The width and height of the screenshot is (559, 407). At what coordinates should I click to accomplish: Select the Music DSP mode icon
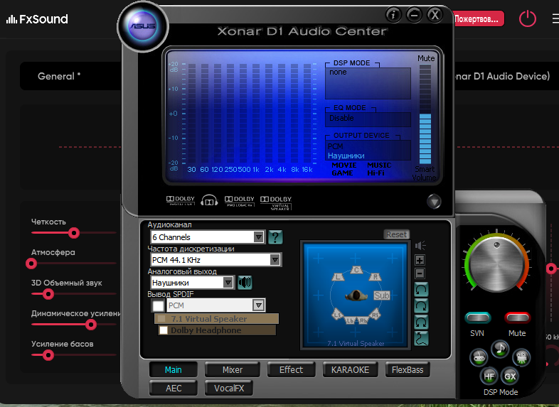[500, 347]
